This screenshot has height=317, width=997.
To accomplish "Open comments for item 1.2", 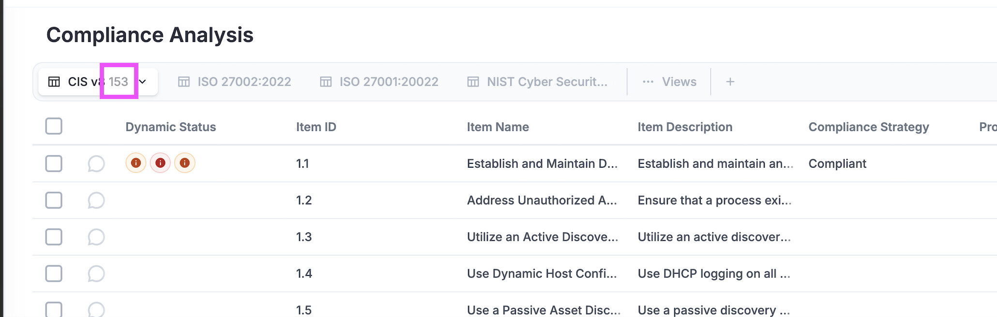I will (x=96, y=200).
